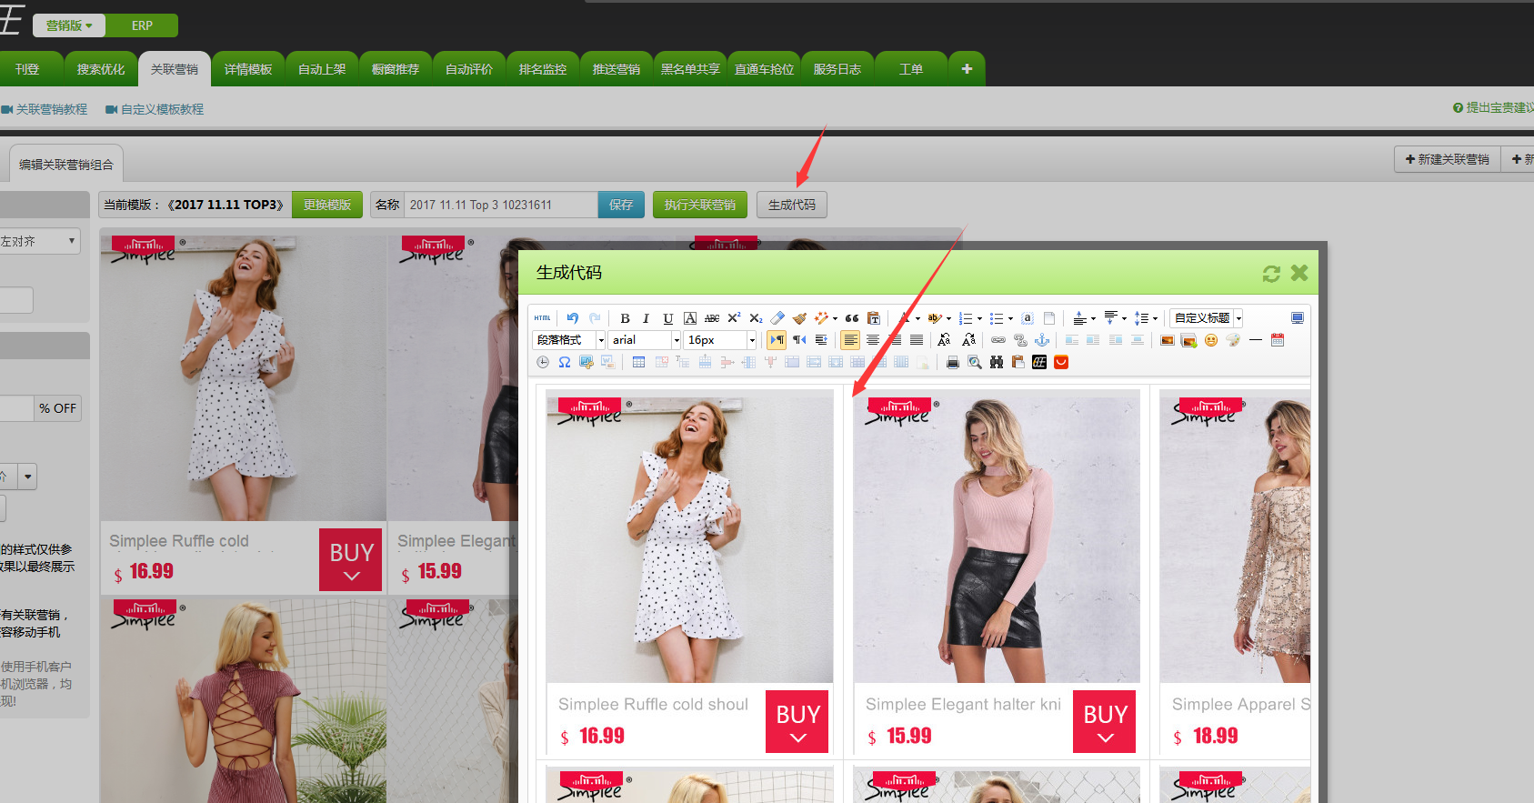Viewport: 1534px width, 803px height.
Task: Open the 直通车抢位 tab
Action: [x=764, y=69]
